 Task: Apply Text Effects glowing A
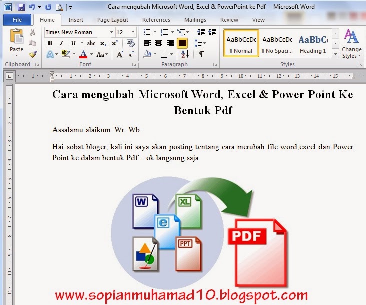pos(50,55)
